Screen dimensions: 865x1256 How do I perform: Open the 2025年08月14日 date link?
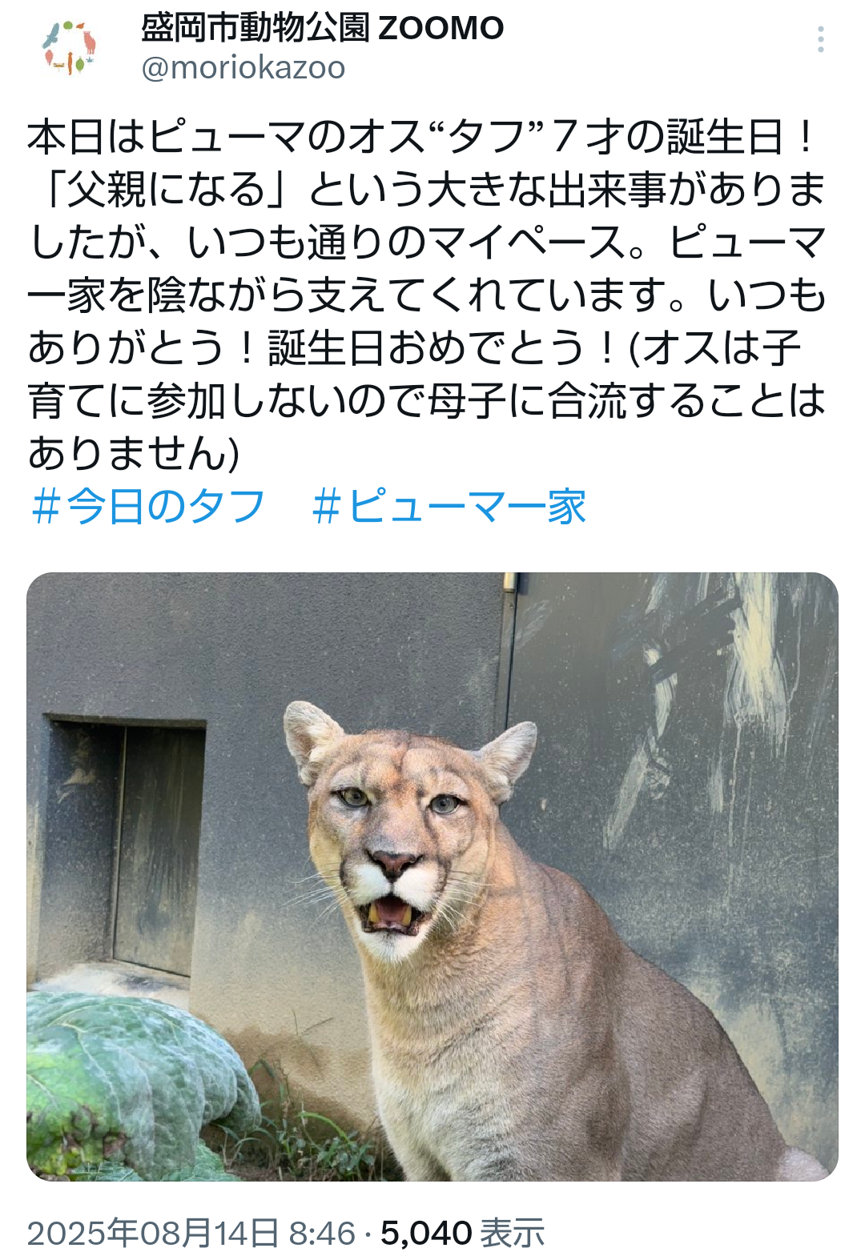coord(153,1233)
